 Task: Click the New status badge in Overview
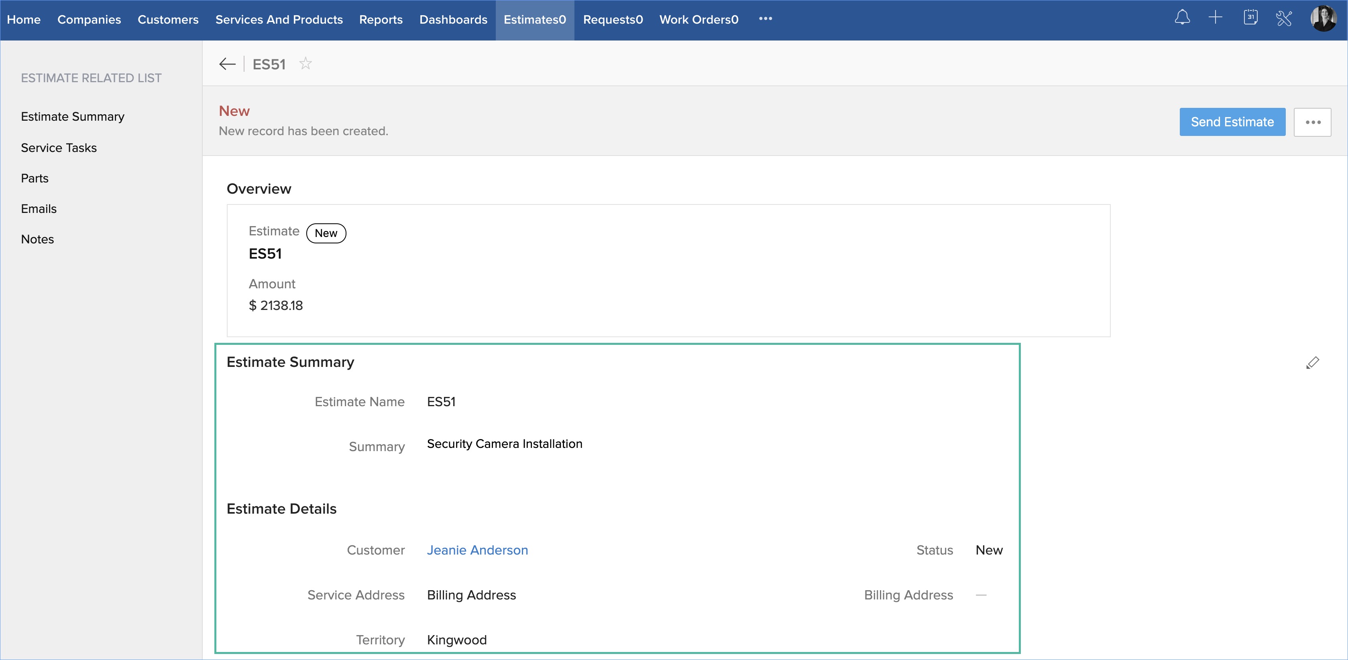tap(326, 234)
